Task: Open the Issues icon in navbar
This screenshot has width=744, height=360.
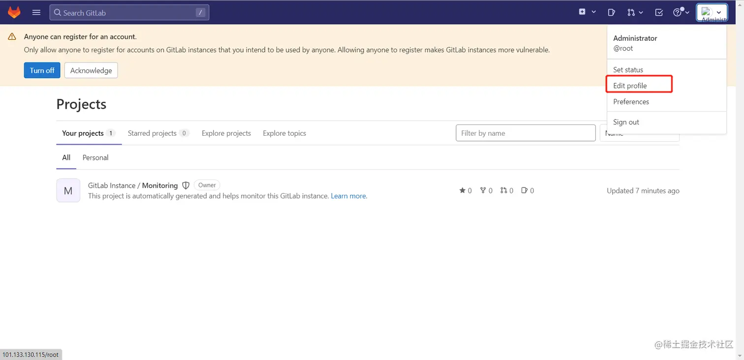Action: tap(611, 12)
